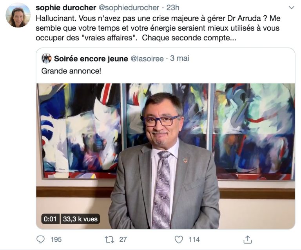Open Soirée encore jeune account name

tap(91, 58)
